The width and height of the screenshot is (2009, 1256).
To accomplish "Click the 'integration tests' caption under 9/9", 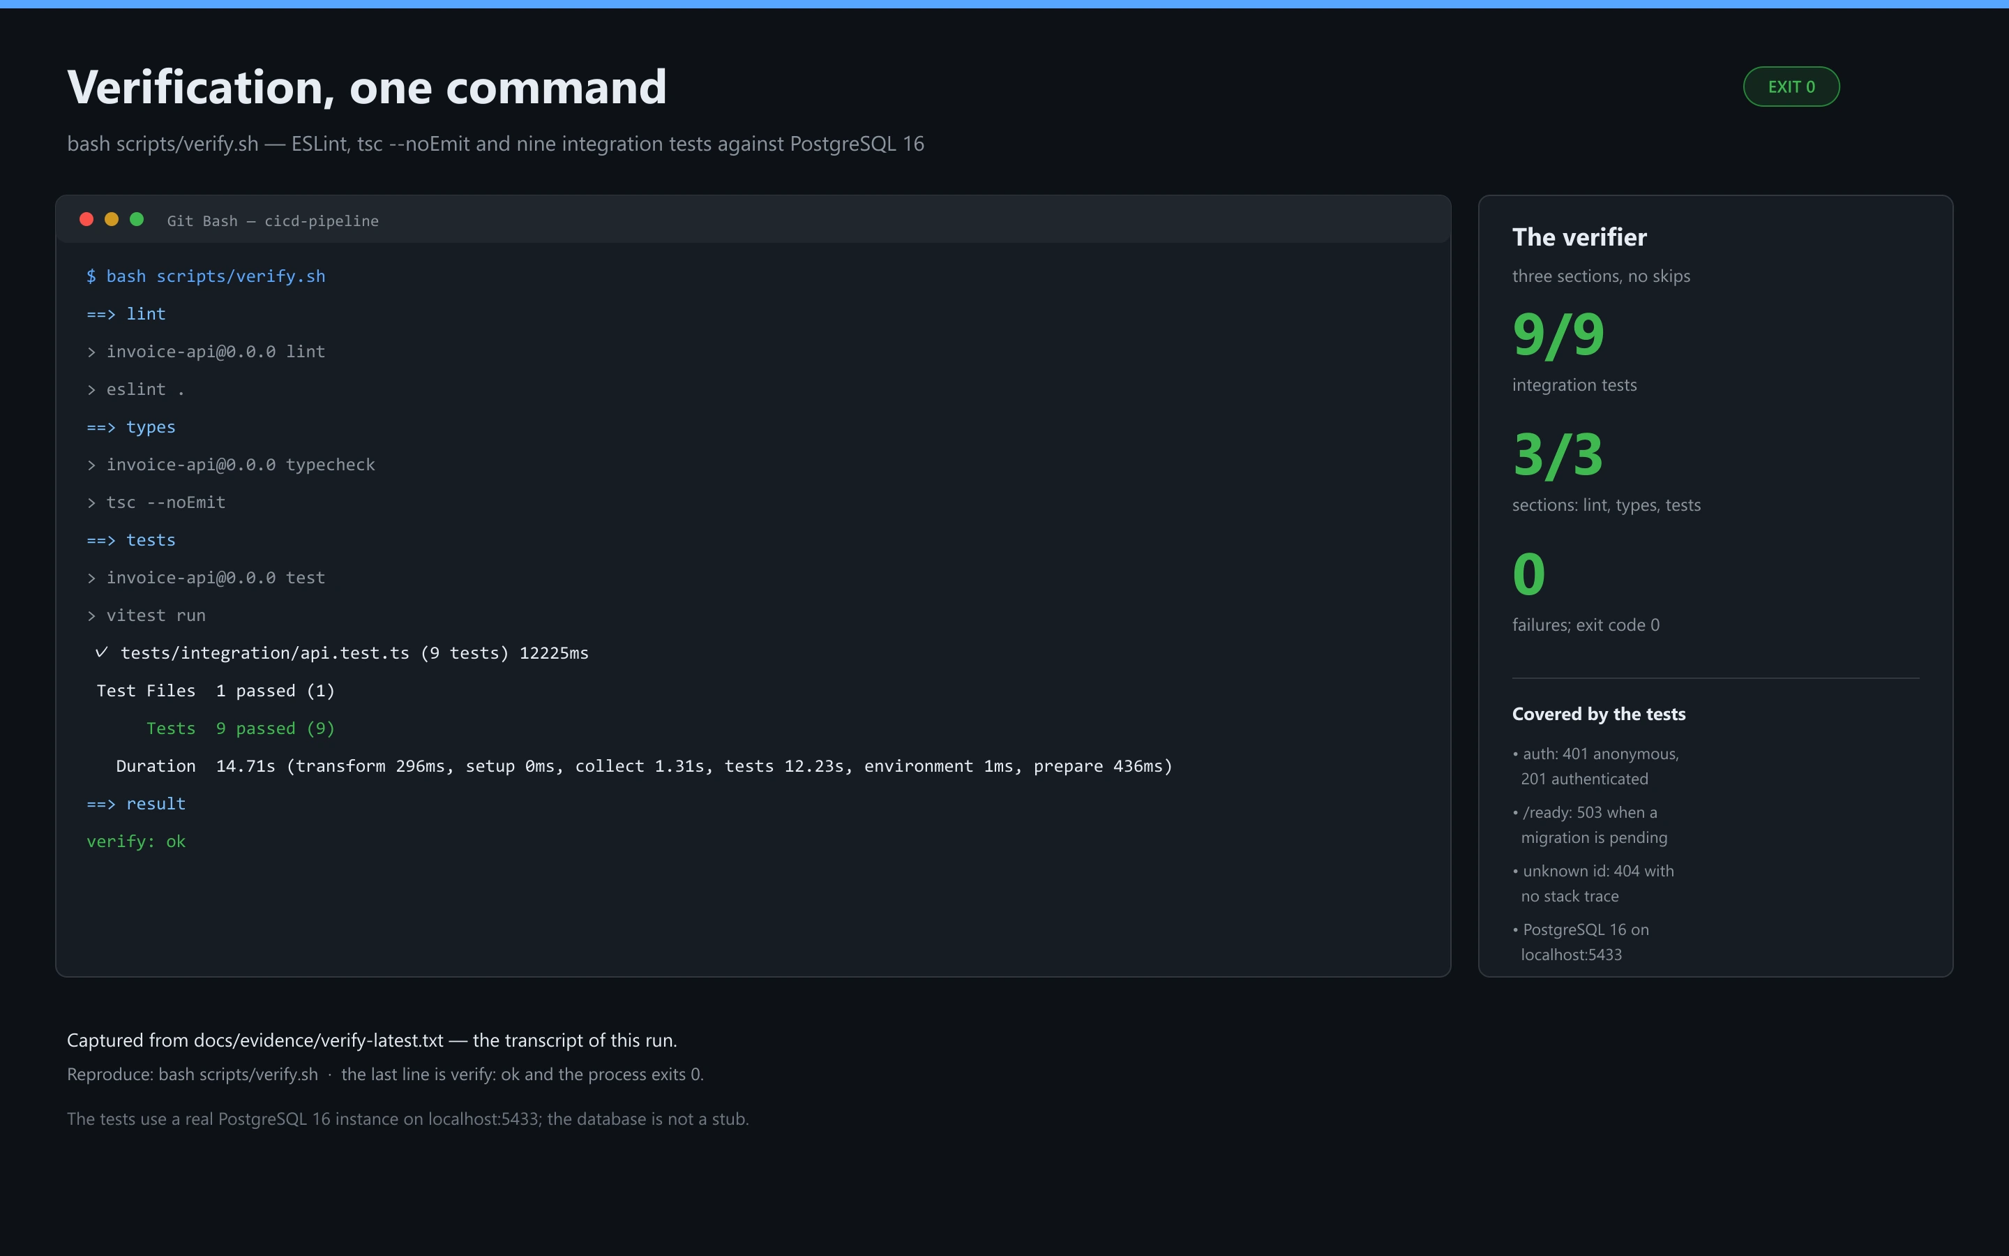I will (x=1574, y=385).
